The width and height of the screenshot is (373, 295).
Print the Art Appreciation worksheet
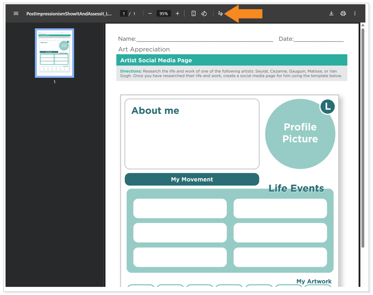[343, 13]
